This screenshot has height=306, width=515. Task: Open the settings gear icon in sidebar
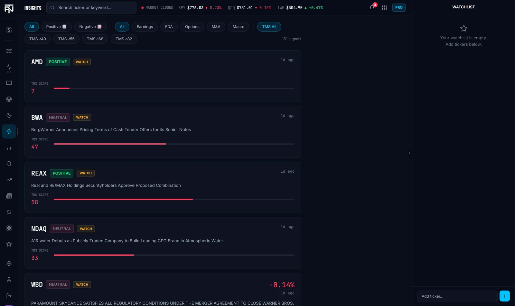click(9, 263)
